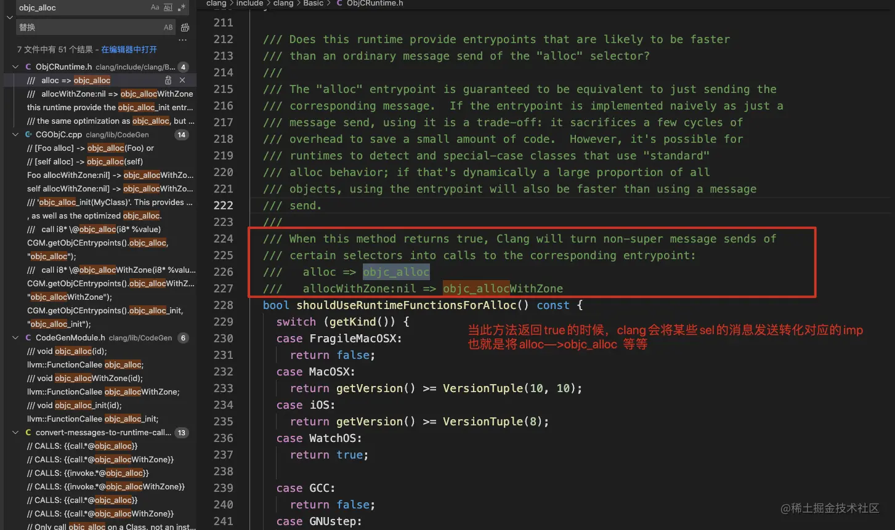Select the ObjCRuntime.h file row in results

pyautogui.click(x=100, y=67)
